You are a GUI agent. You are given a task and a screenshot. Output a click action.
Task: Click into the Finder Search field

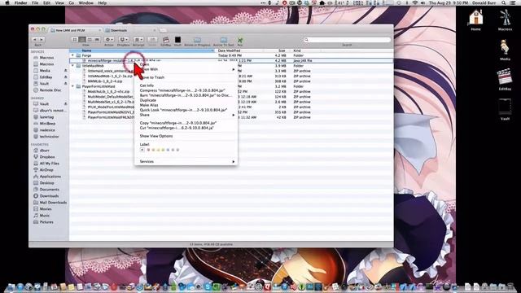(x=347, y=40)
